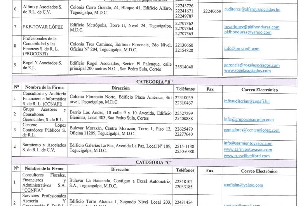The height and width of the screenshot is (206, 303).
Task: Open the www.russellbedford.com website link
Action: coord(247,156)
